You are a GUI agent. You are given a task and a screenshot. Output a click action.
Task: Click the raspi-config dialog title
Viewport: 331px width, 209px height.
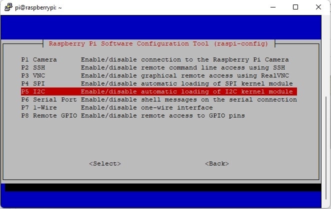[x=158, y=43]
